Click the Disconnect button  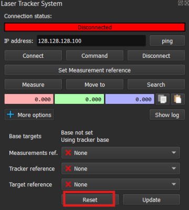pyautogui.click(x=156, y=56)
